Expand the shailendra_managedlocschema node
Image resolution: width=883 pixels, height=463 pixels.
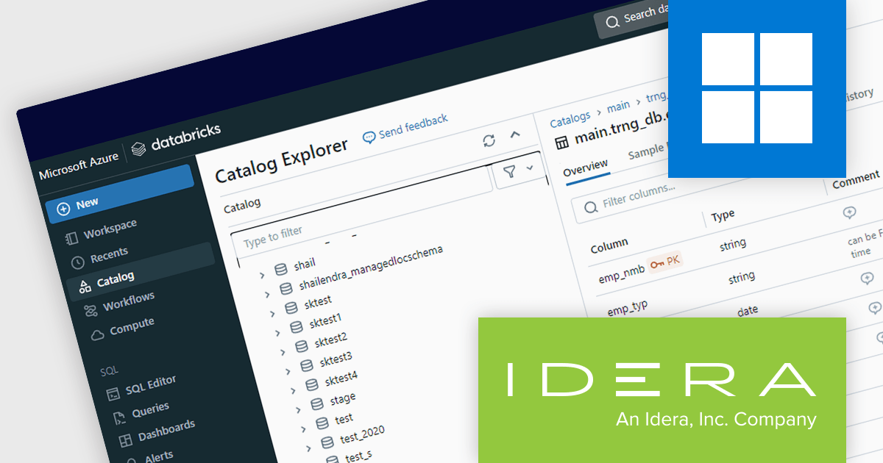coord(268,294)
